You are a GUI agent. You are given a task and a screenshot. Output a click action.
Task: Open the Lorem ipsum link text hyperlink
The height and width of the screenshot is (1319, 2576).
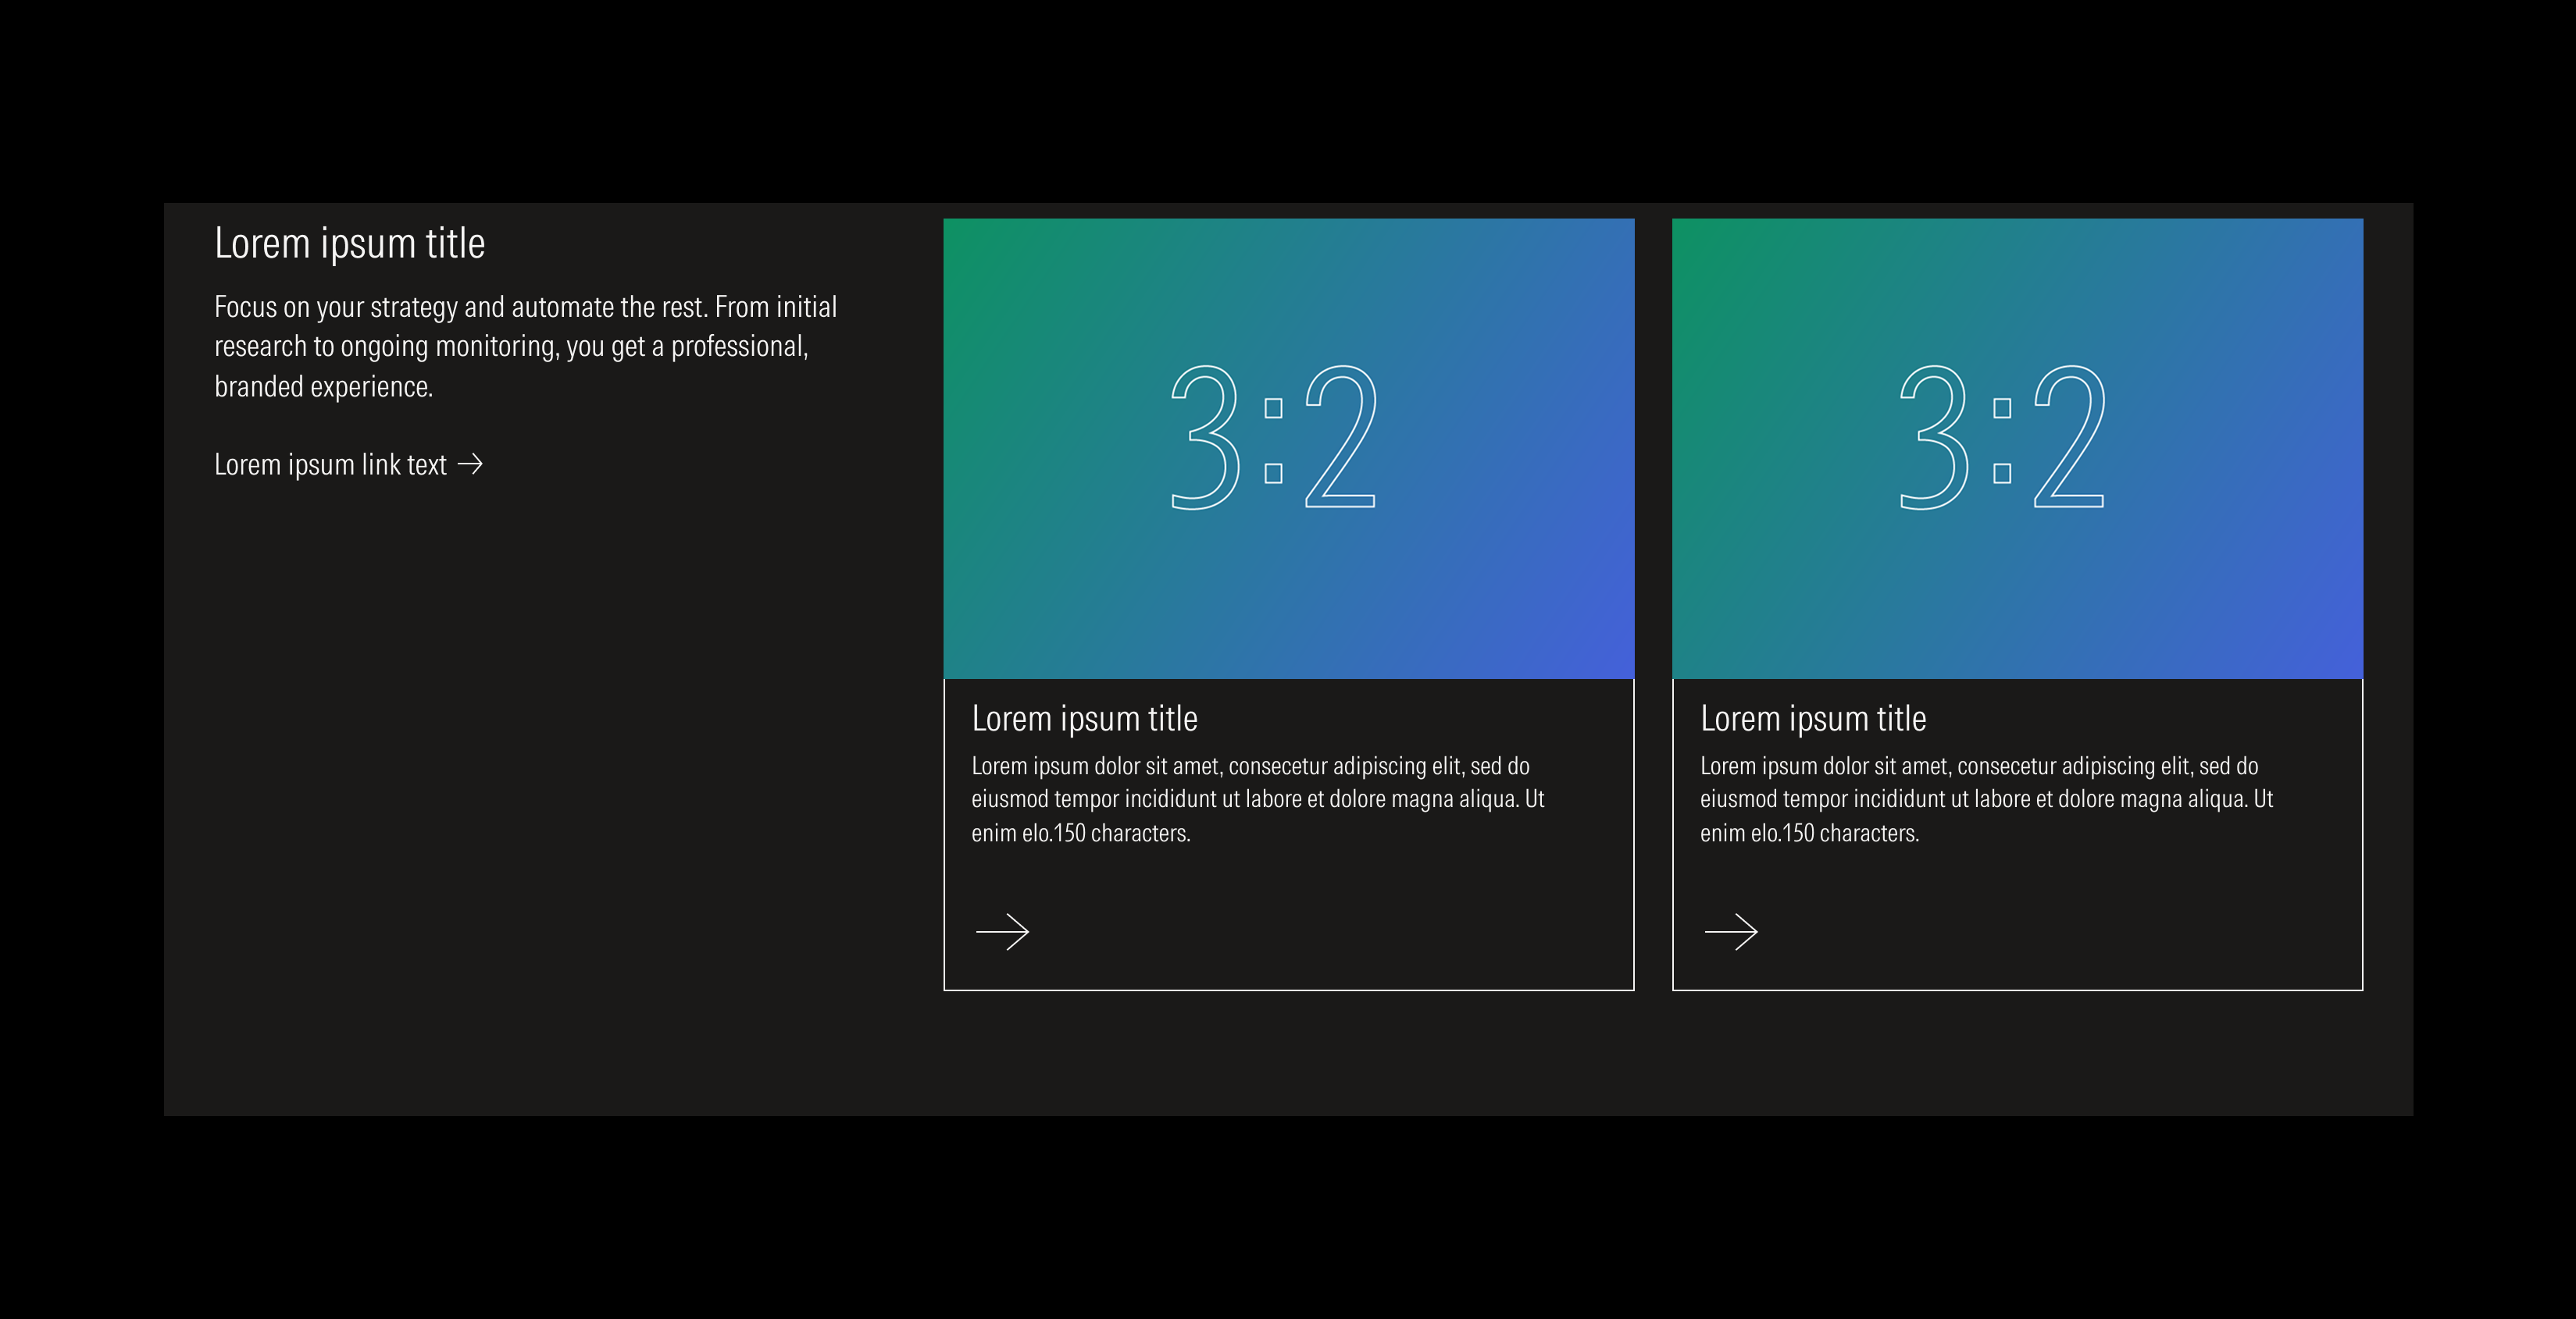click(x=330, y=463)
